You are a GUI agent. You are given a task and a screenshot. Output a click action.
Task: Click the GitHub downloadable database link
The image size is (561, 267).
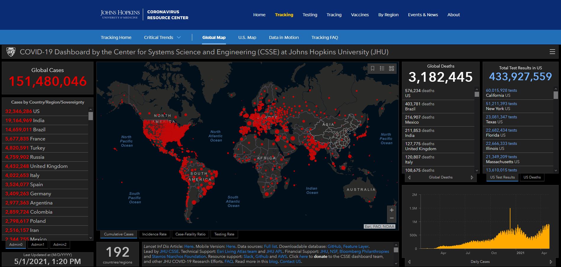click(x=334, y=246)
